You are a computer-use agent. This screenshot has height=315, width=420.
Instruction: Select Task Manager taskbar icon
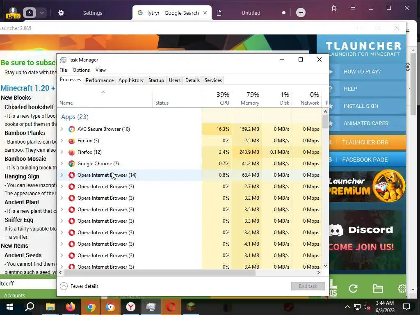[151, 307]
